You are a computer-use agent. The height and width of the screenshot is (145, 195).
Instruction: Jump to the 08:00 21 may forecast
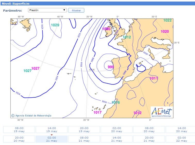pyautogui.click(x=84, y=139)
